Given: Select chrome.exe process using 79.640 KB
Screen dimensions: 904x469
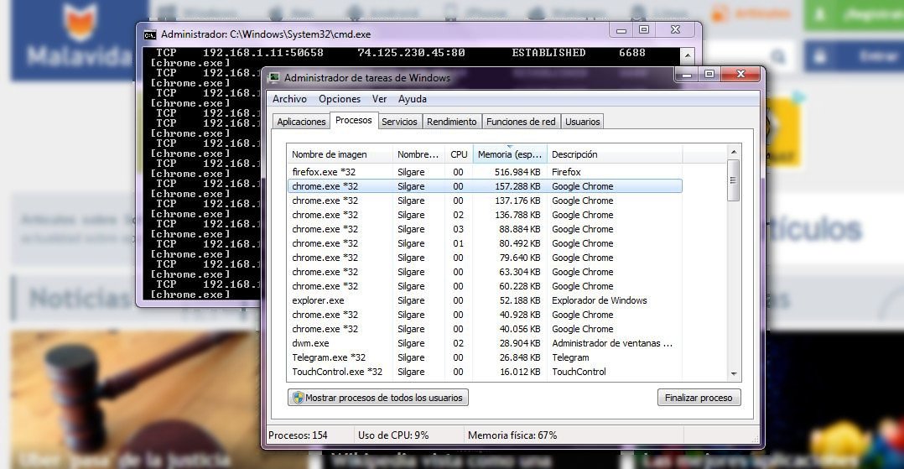Looking at the screenshot, I should point(485,258).
